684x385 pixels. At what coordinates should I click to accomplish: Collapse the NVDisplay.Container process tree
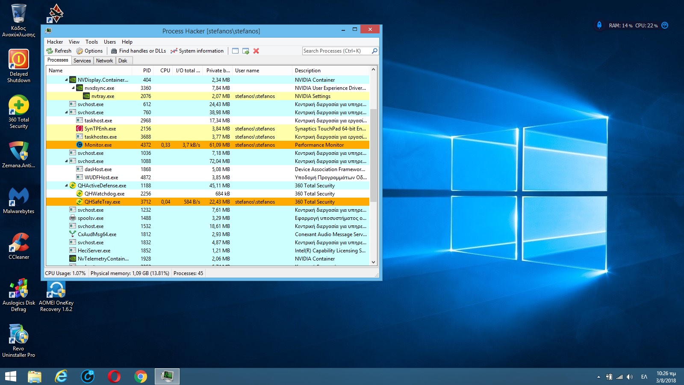click(66, 80)
